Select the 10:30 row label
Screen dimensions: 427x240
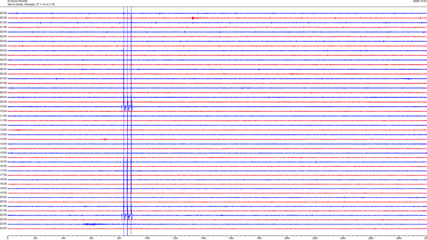(4, 111)
